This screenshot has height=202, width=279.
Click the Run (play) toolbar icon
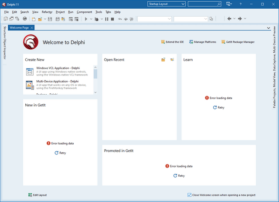tap(86, 19)
